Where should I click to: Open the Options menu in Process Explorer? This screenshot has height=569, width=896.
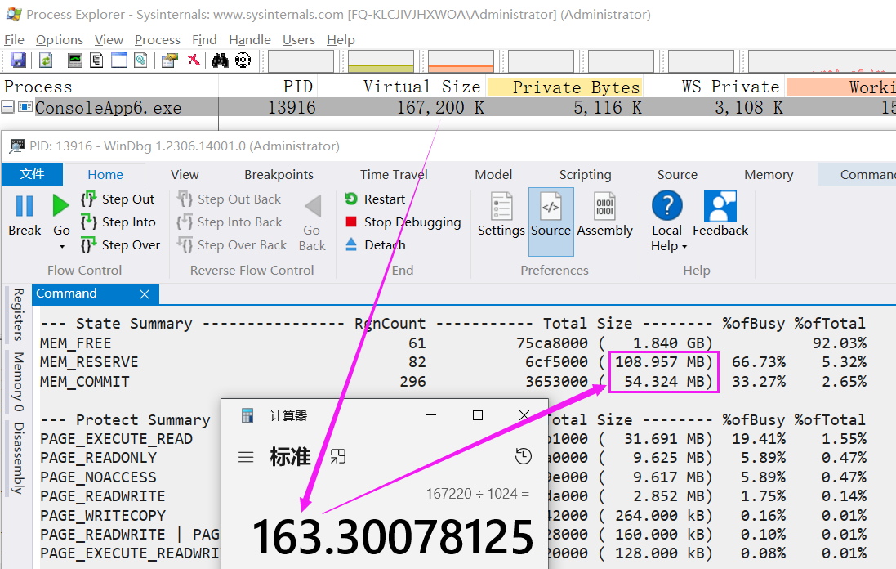click(x=60, y=39)
